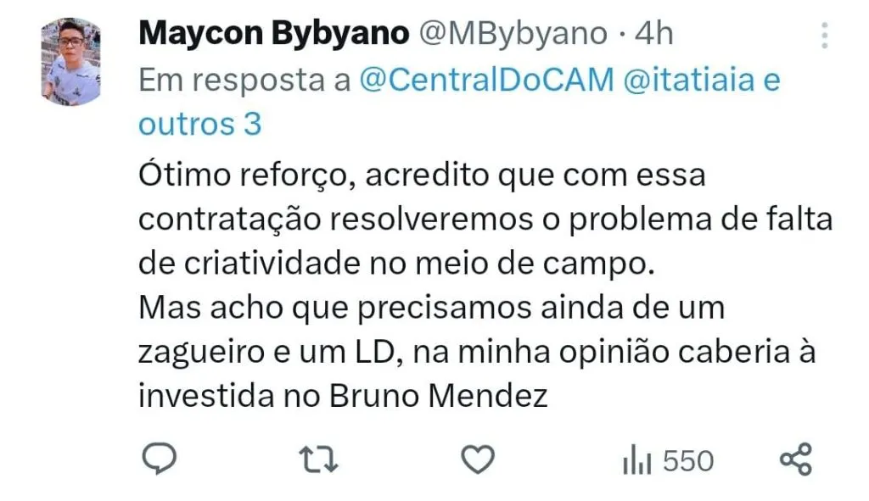Select the 550 views count
Viewport: 869px width, 501px height.
[688, 460]
